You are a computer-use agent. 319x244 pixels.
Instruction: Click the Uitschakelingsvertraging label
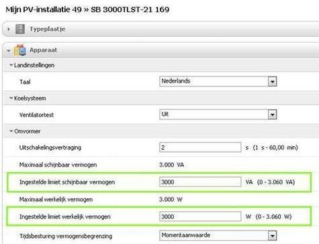pos(50,147)
